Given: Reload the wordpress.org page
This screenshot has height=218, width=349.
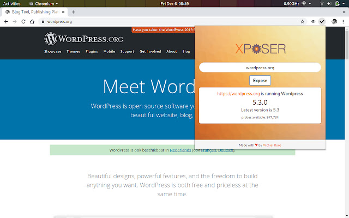Looking at the screenshot, I should [x=23, y=22].
